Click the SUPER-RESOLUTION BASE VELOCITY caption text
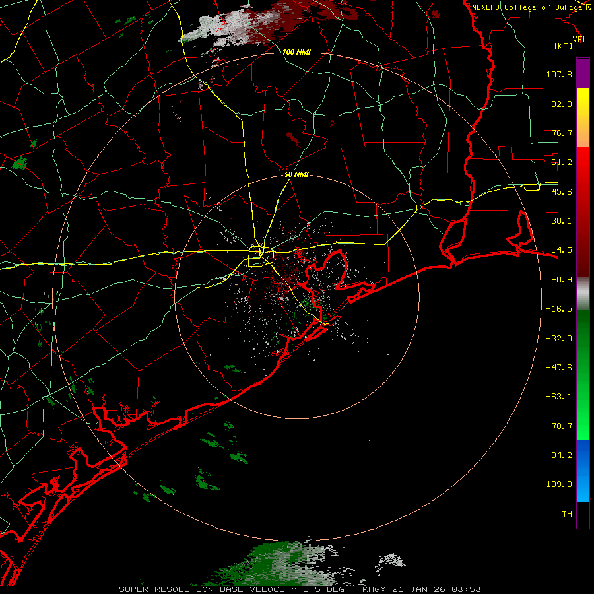 coord(208,589)
